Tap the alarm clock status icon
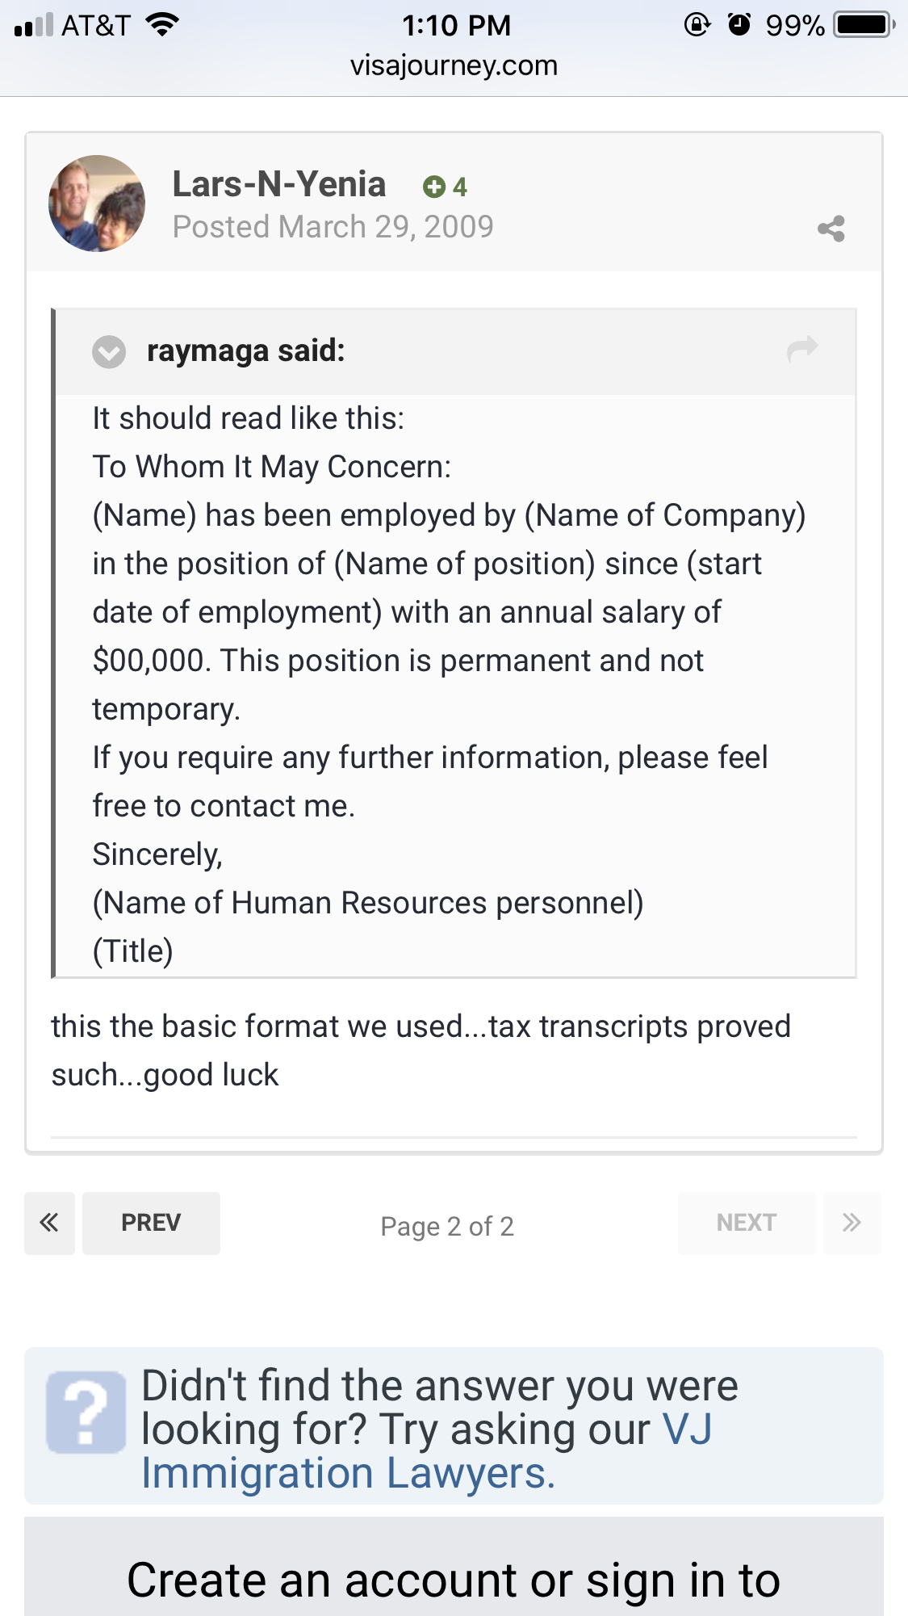Viewport: 908px width, 1616px height. click(739, 25)
